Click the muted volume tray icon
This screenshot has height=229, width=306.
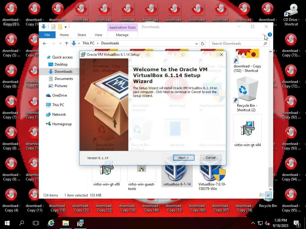coord(267,223)
